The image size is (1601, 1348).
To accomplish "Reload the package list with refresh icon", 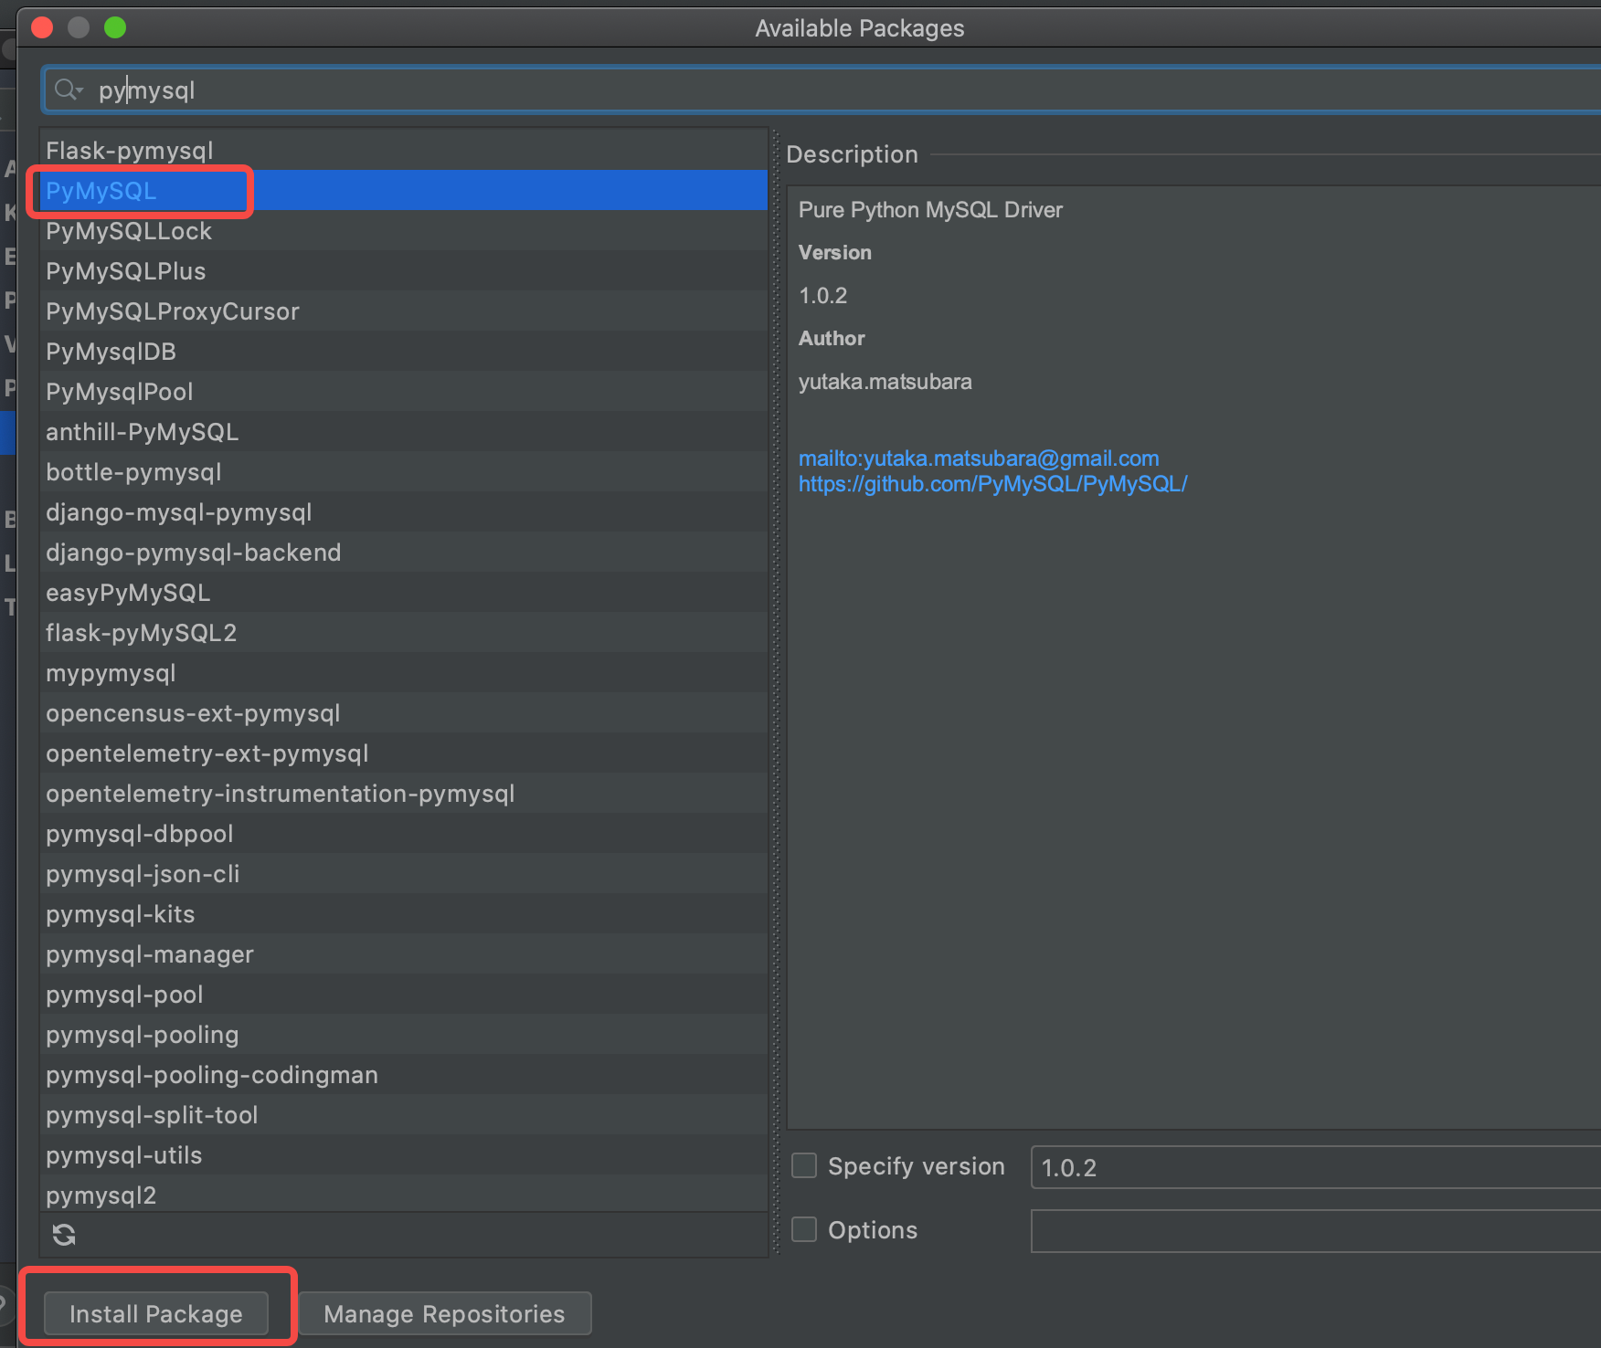I will (64, 1235).
